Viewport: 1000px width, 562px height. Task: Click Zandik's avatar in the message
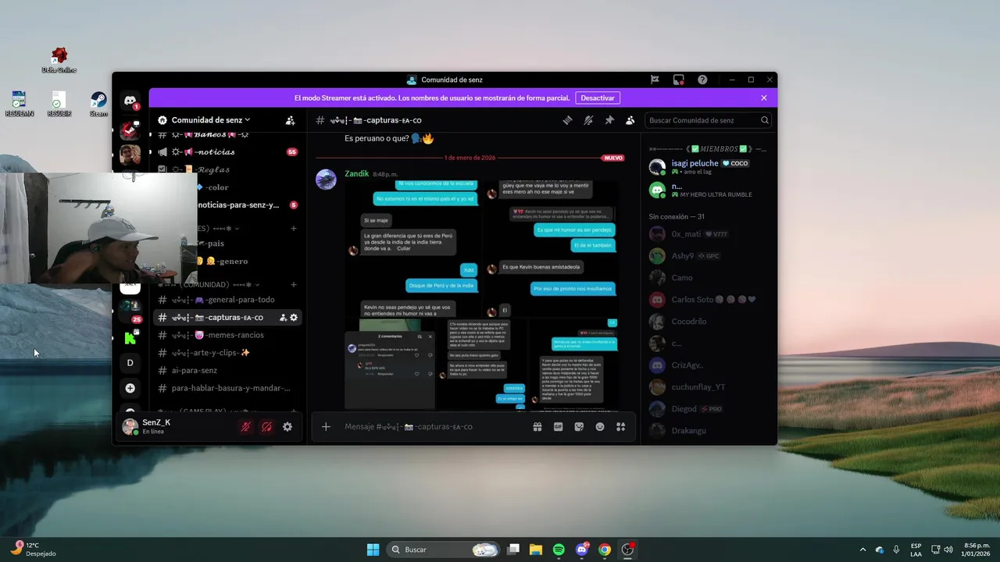[x=326, y=180]
